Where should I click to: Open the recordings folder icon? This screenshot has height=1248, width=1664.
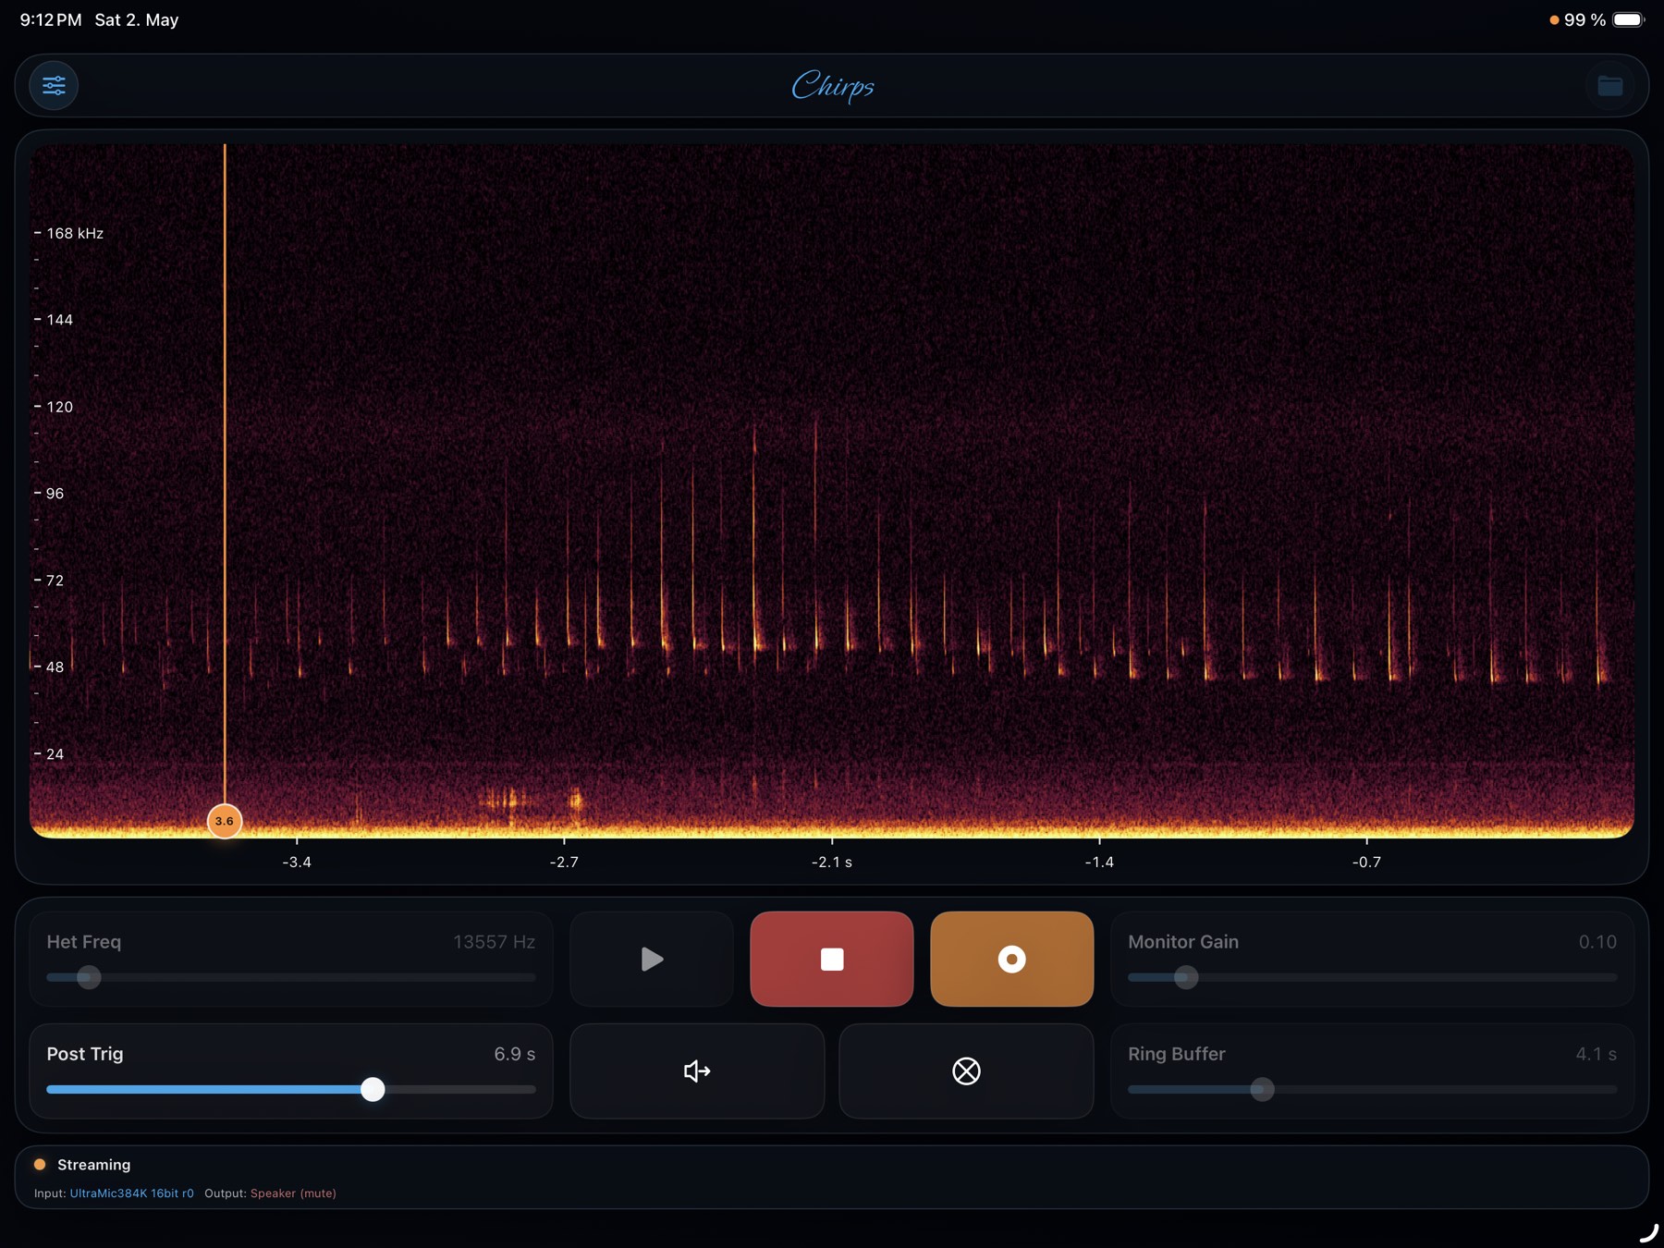1609,85
